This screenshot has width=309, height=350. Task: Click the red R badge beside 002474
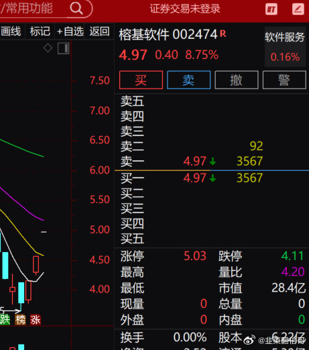pyautogui.click(x=223, y=34)
